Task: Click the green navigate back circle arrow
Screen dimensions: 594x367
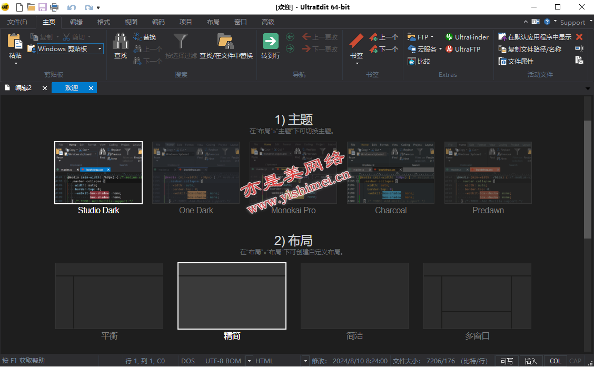Action: click(x=290, y=37)
